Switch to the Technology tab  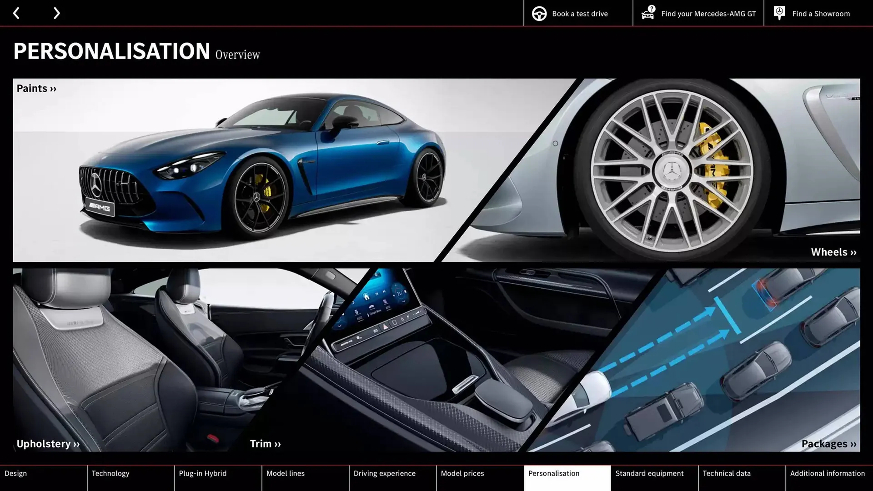(x=130, y=478)
